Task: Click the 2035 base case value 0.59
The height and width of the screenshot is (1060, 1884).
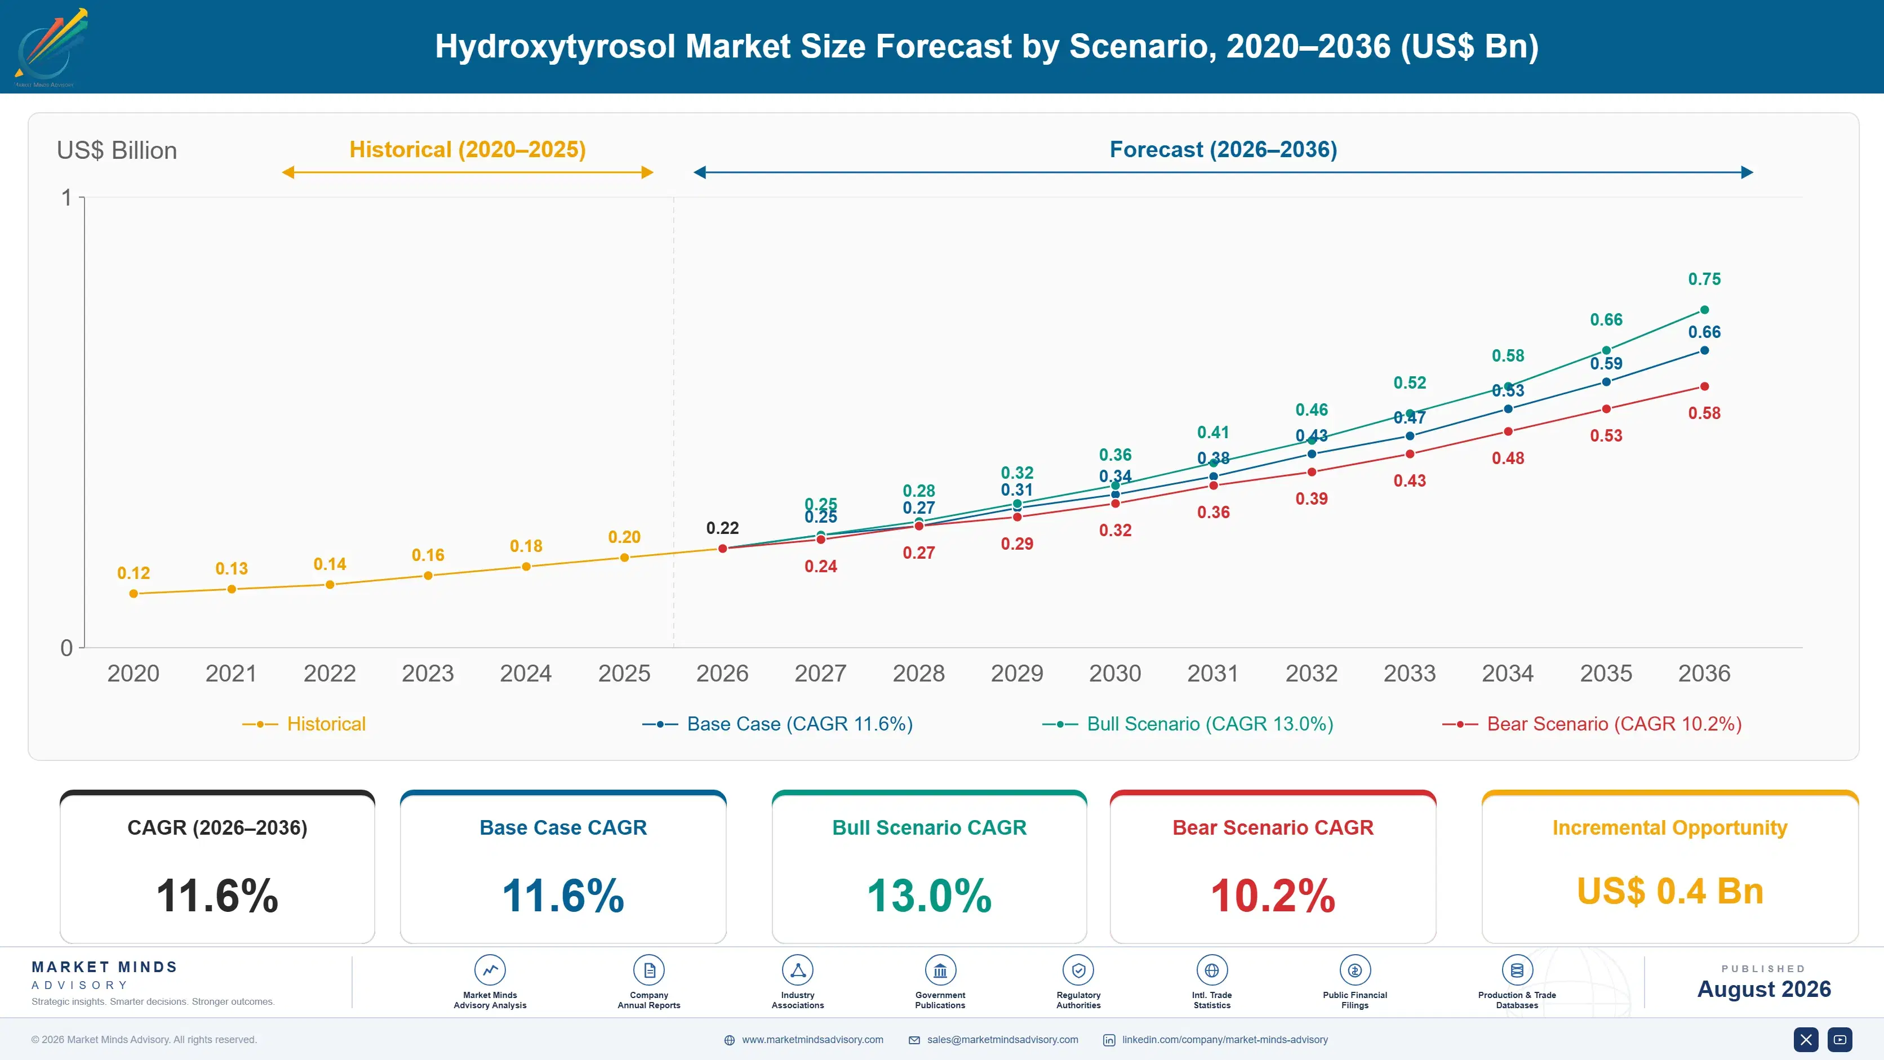Action: click(x=1606, y=363)
